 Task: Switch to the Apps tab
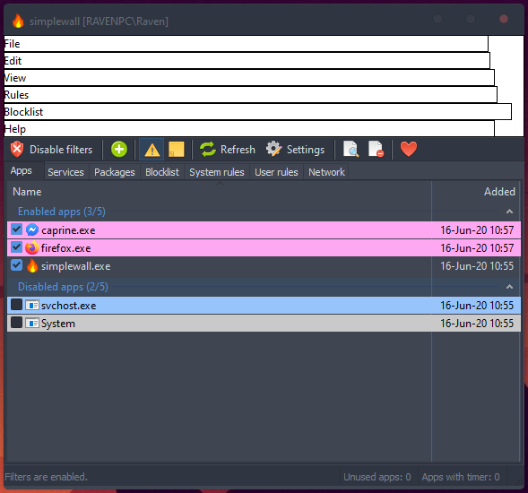[x=21, y=170]
